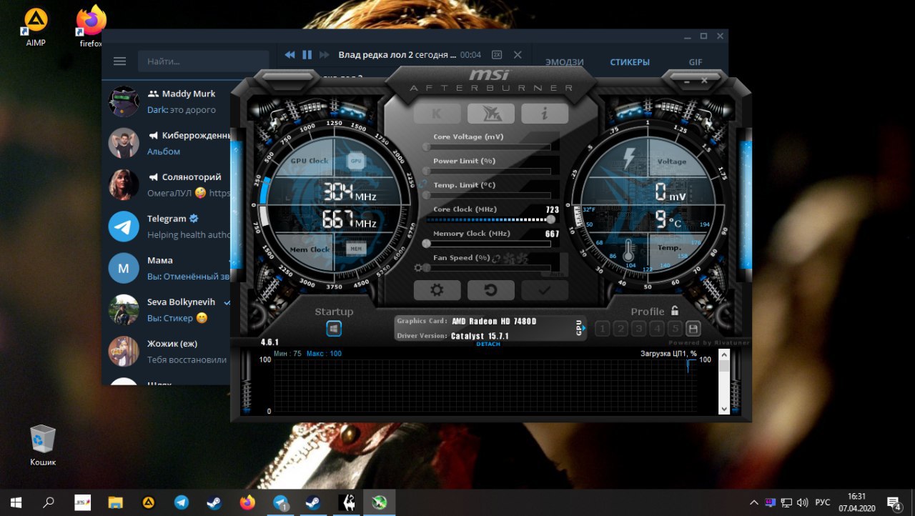
Task: Open Afterburner info 'i' button
Action: click(544, 114)
